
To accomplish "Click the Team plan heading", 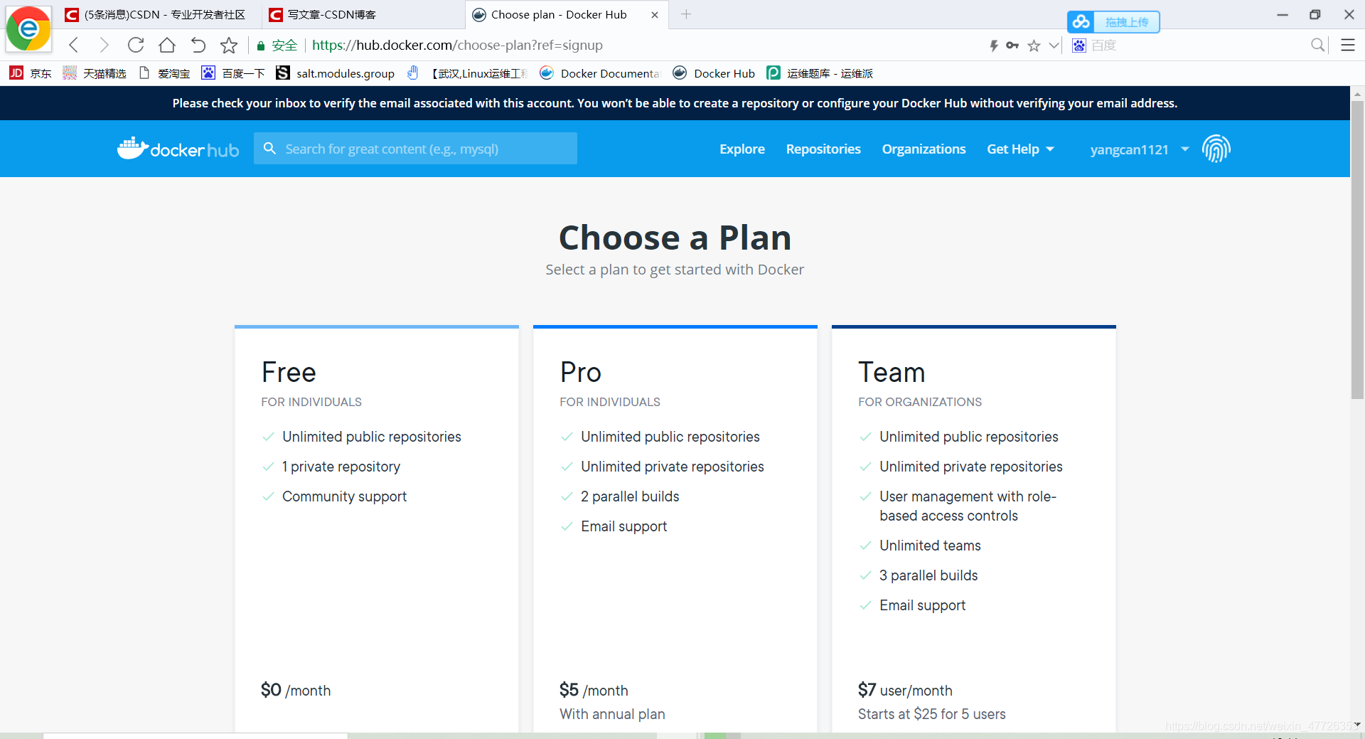I will pyautogui.click(x=892, y=372).
